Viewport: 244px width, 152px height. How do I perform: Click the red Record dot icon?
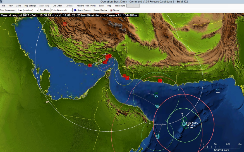(111, 10)
